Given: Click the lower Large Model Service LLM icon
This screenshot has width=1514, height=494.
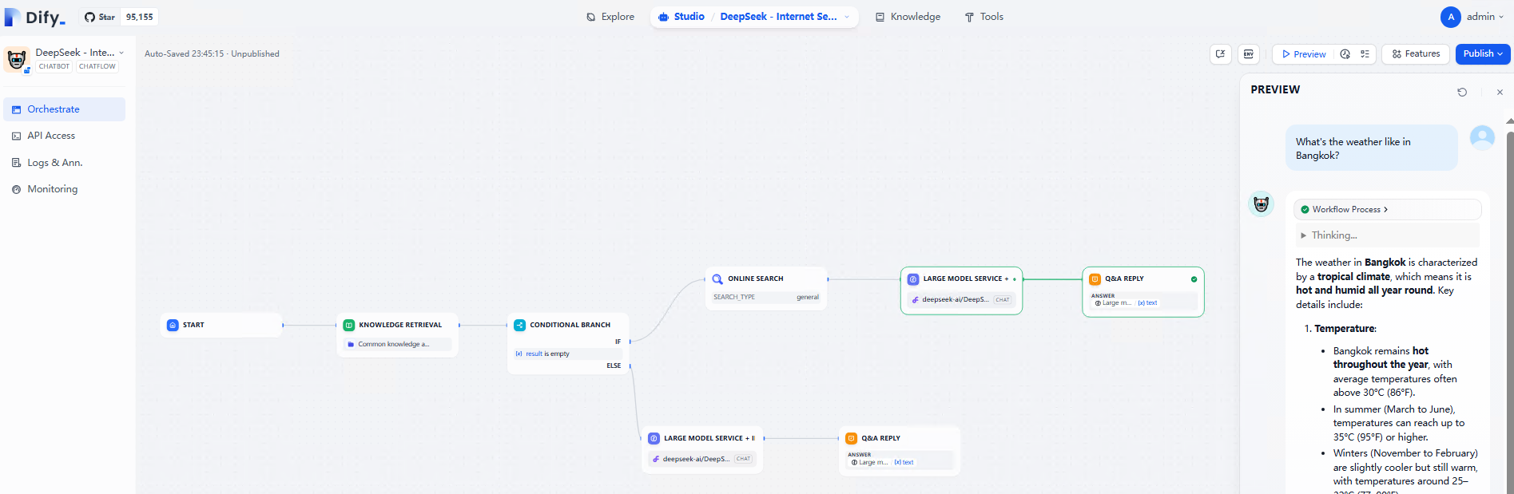Looking at the screenshot, I should point(654,438).
